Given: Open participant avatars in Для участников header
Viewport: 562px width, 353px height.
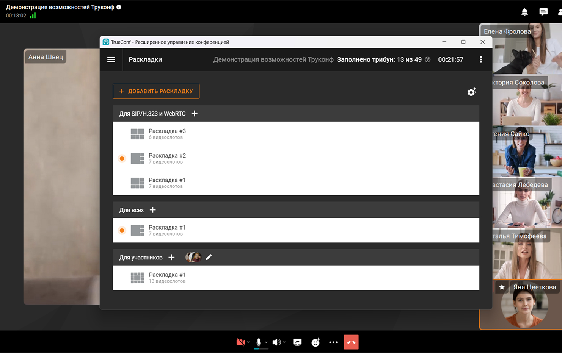Looking at the screenshot, I should 193,257.
